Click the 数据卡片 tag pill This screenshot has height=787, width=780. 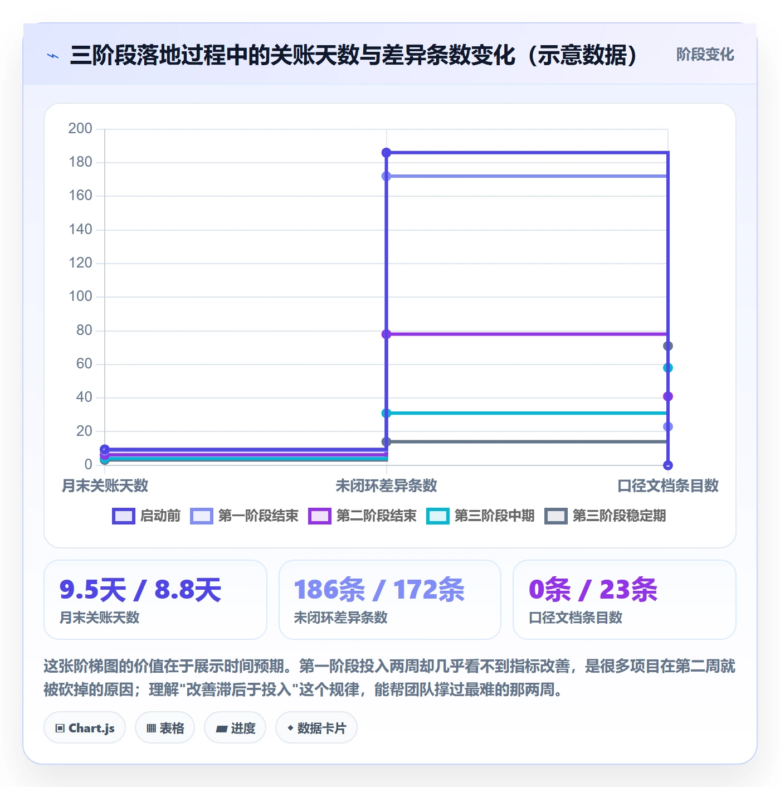(x=316, y=728)
